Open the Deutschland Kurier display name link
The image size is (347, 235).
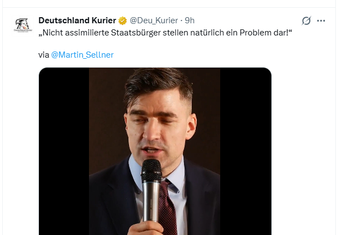pos(77,21)
